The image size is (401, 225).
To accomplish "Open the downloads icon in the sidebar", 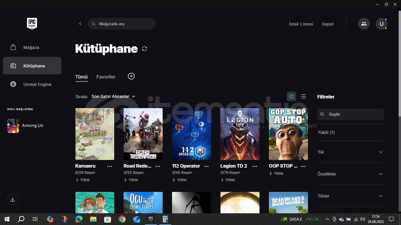I will click(x=13, y=199).
